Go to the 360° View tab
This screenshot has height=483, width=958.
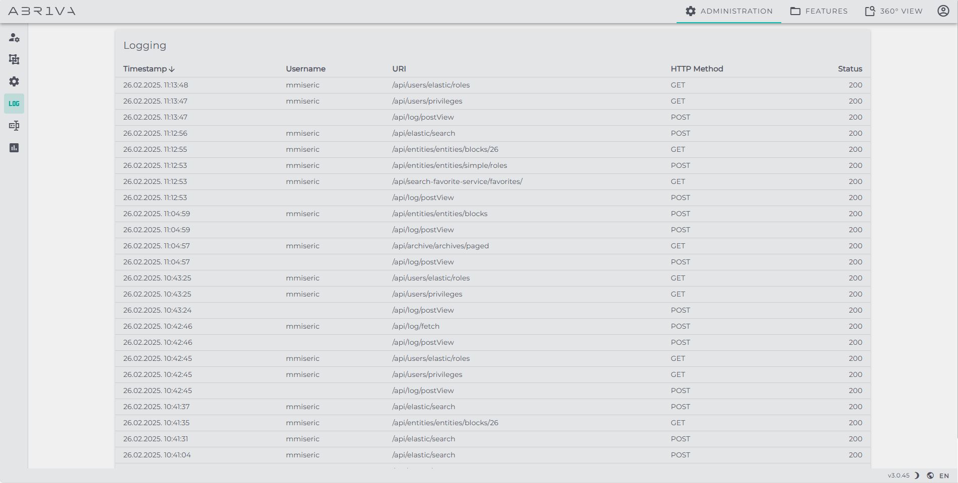894,11
